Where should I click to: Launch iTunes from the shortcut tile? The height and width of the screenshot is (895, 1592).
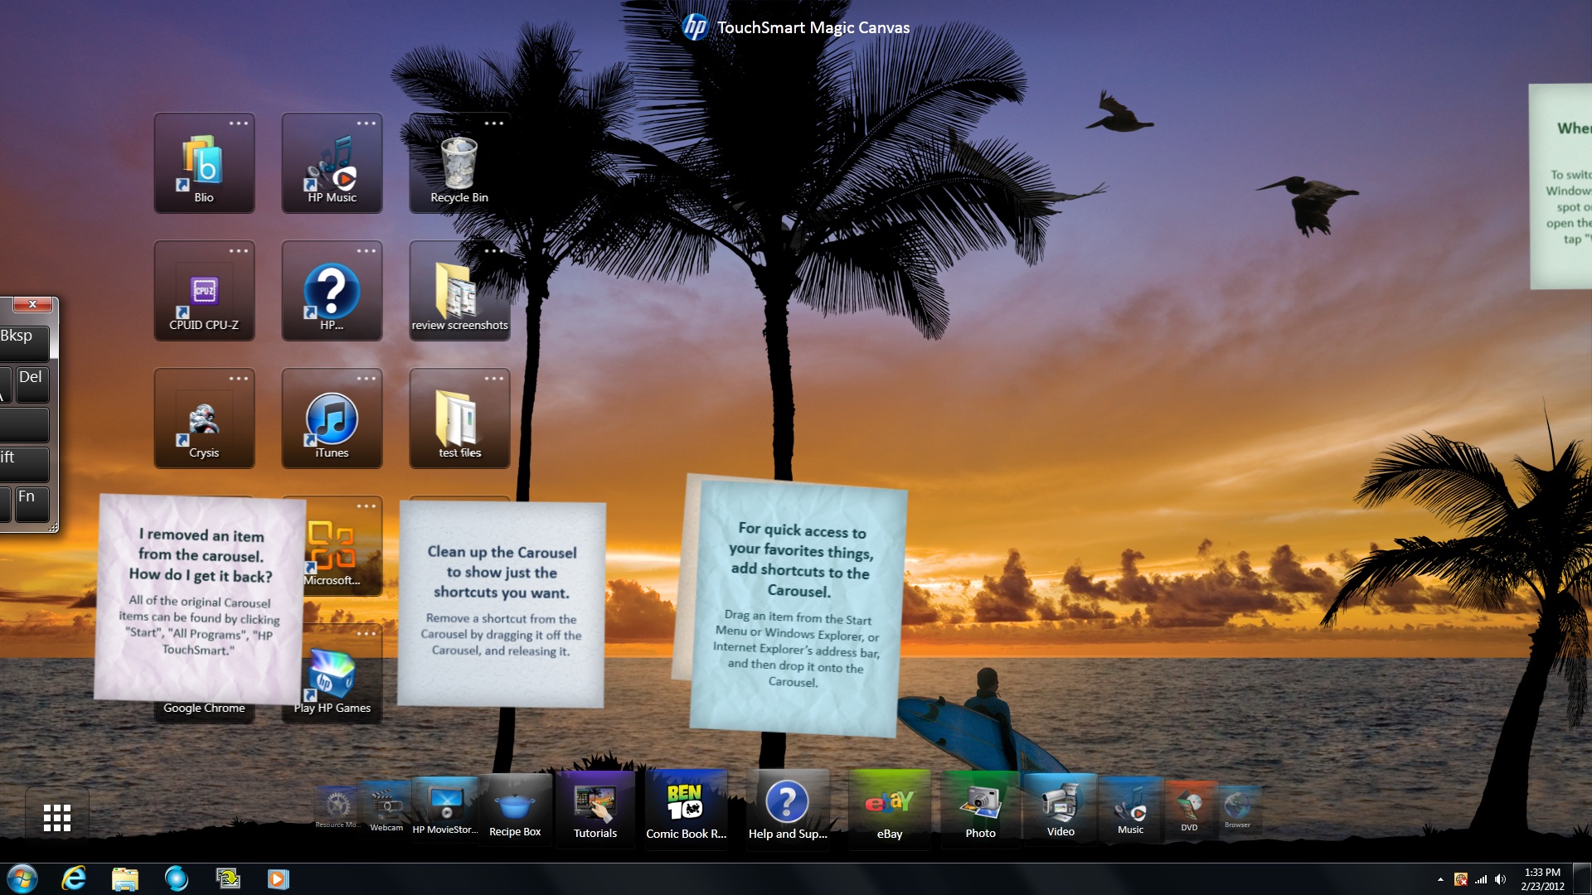click(332, 418)
